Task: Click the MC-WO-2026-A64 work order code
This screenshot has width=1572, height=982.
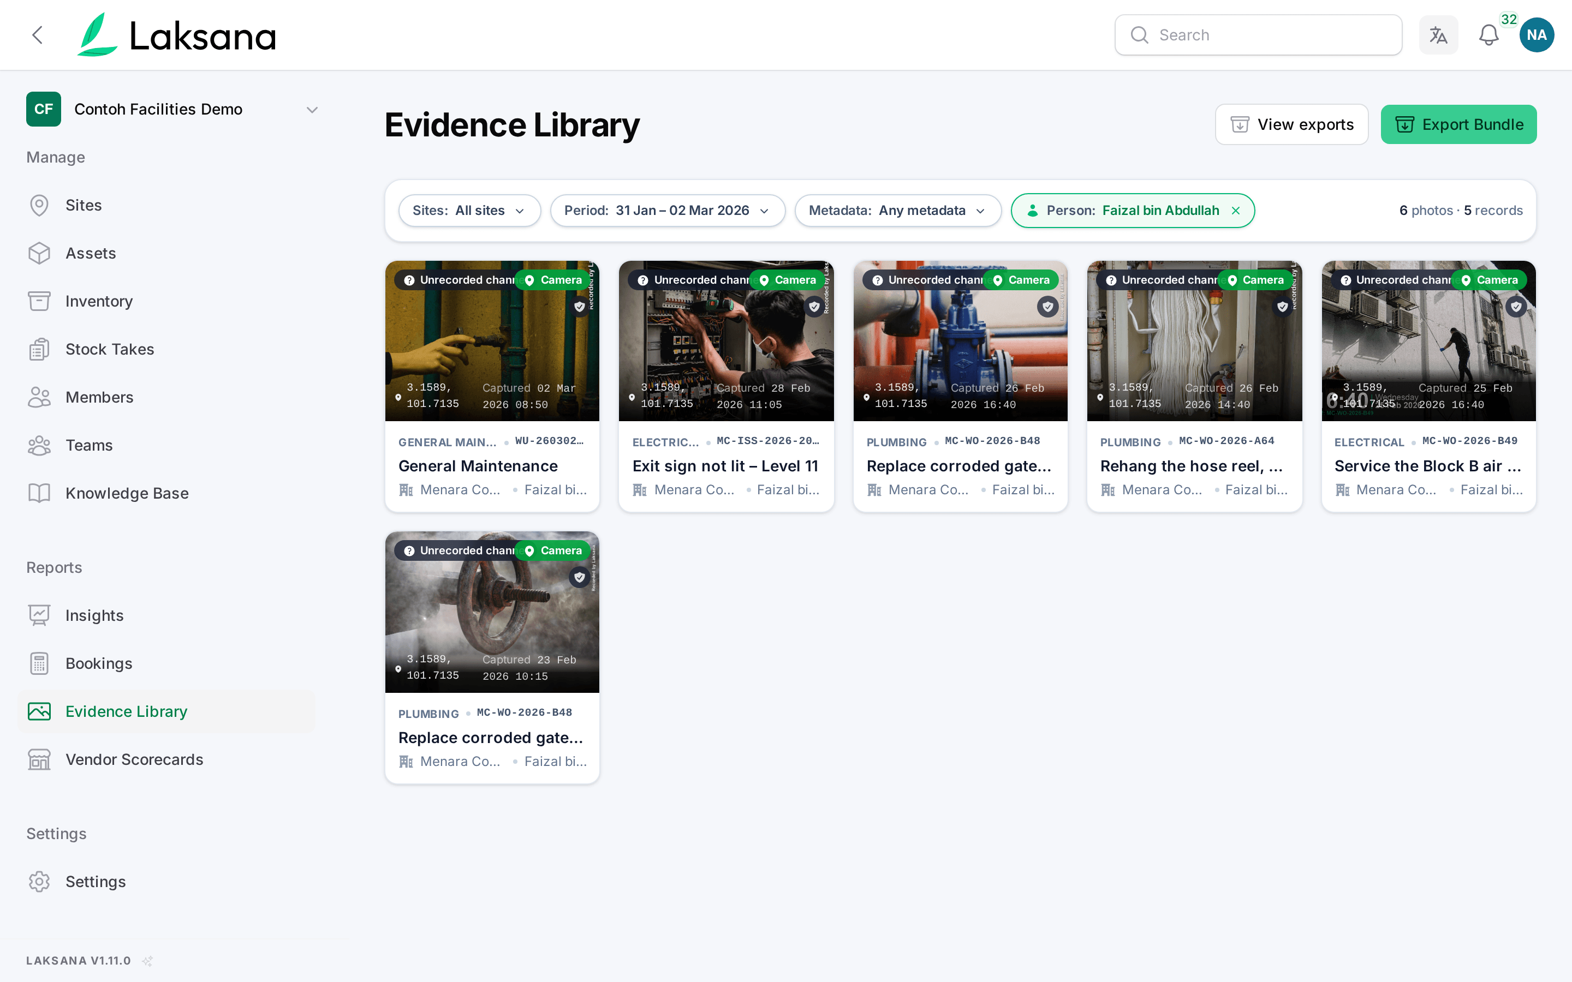Action: tap(1226, 441)
